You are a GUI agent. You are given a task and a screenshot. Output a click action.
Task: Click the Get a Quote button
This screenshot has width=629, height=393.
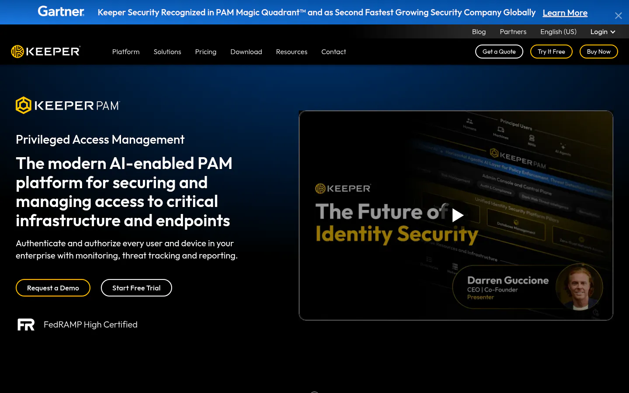coord(499,52)
